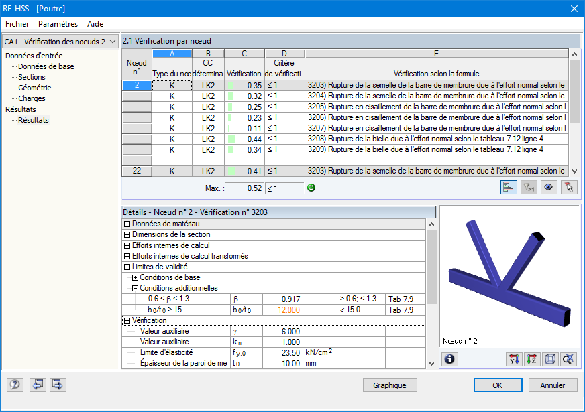585x412 pixels.
Task: Click Épaisseur de la paroi value 10.00
Action: click(282, 364)
